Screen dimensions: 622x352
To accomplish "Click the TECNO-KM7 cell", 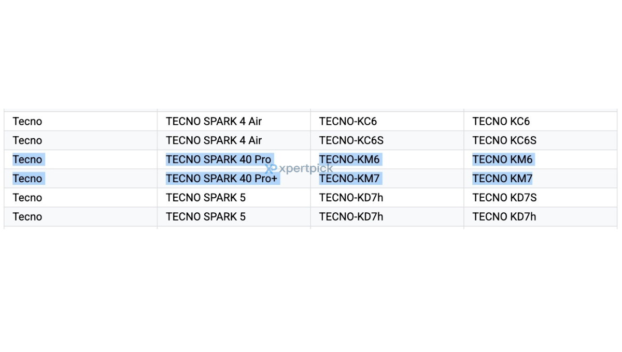I will pos(387,179).
